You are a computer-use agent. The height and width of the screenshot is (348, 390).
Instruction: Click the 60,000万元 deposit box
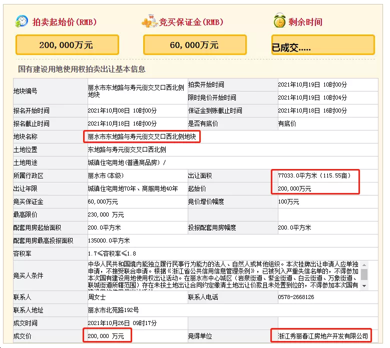pos(194,44)
